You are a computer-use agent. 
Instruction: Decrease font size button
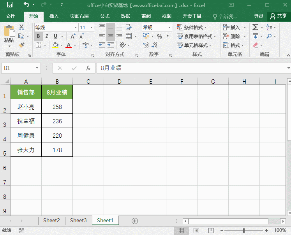click(82, 36)
